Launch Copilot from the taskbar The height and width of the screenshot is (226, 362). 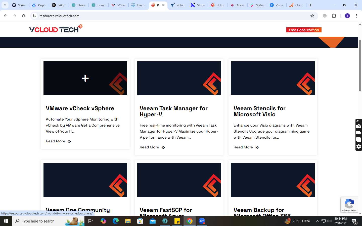(103, 221)
